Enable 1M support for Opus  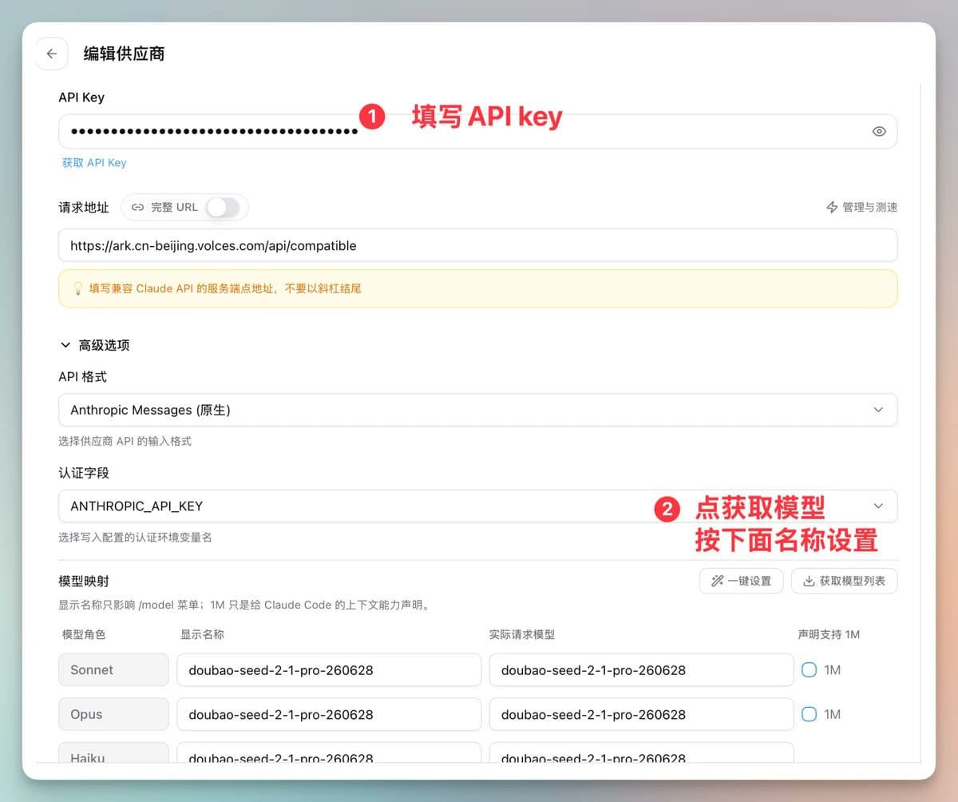pyautogui.click(x=809, y=714)
